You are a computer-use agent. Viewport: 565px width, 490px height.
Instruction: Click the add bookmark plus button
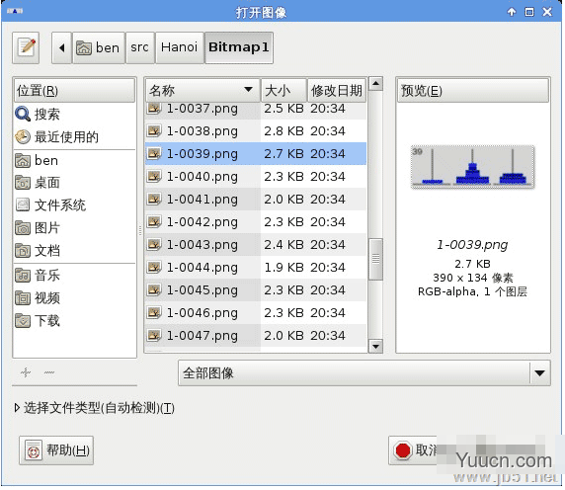[26, 372]
